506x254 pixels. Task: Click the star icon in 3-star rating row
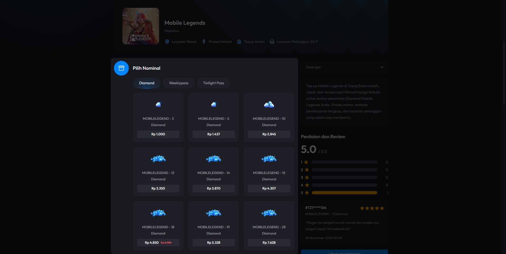(307, 177)
